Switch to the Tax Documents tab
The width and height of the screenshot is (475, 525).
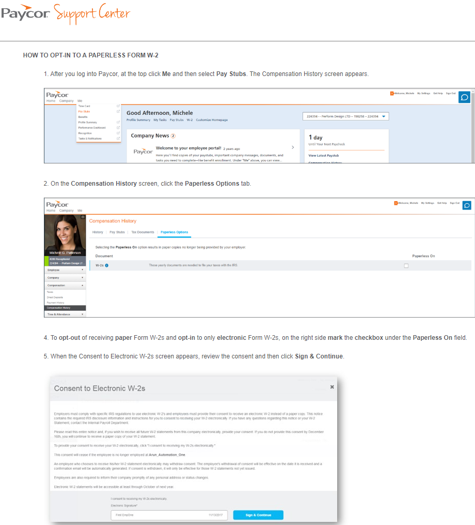(x=142, y=232)
